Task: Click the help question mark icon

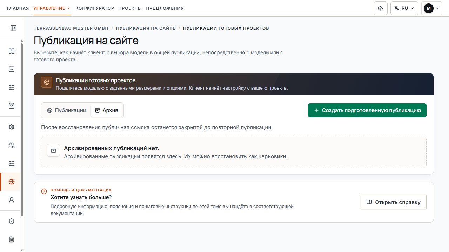Action: [x=44, y=191]
